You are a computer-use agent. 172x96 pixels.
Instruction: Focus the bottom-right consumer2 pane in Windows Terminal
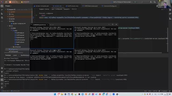[x=96, y=60]
